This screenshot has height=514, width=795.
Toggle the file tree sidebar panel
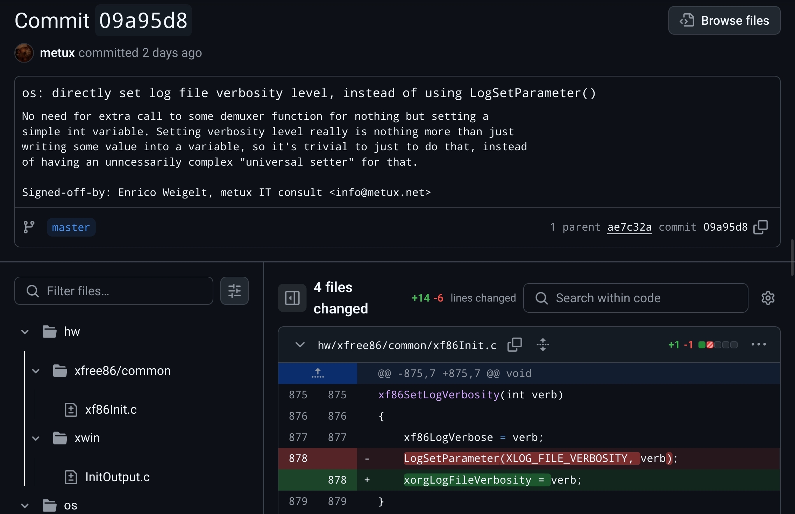click(x=292, y=298)
